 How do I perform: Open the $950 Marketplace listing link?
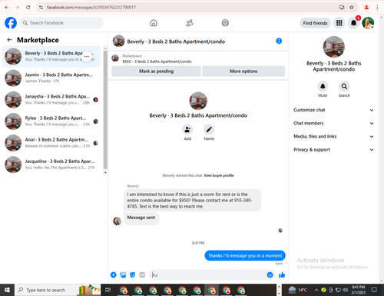(157, 62)
